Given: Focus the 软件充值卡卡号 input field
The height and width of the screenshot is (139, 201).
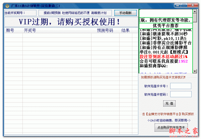Looking at the screenshot, I should [181, 86].
